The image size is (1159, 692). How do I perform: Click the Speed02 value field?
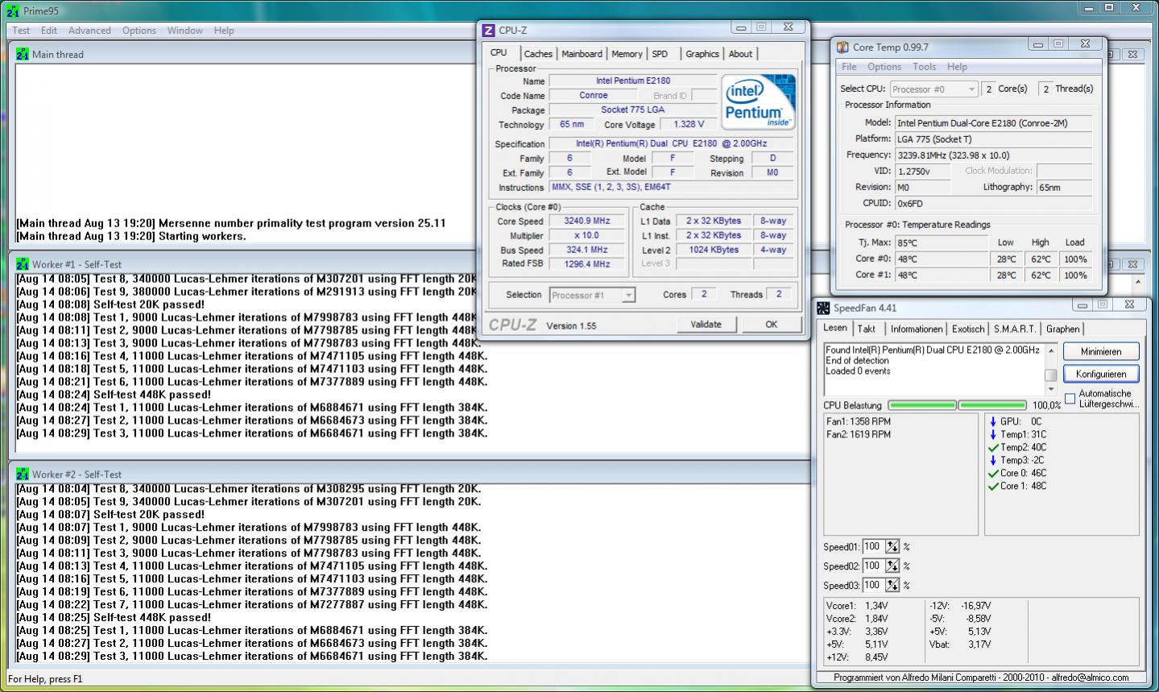point(873,566)
